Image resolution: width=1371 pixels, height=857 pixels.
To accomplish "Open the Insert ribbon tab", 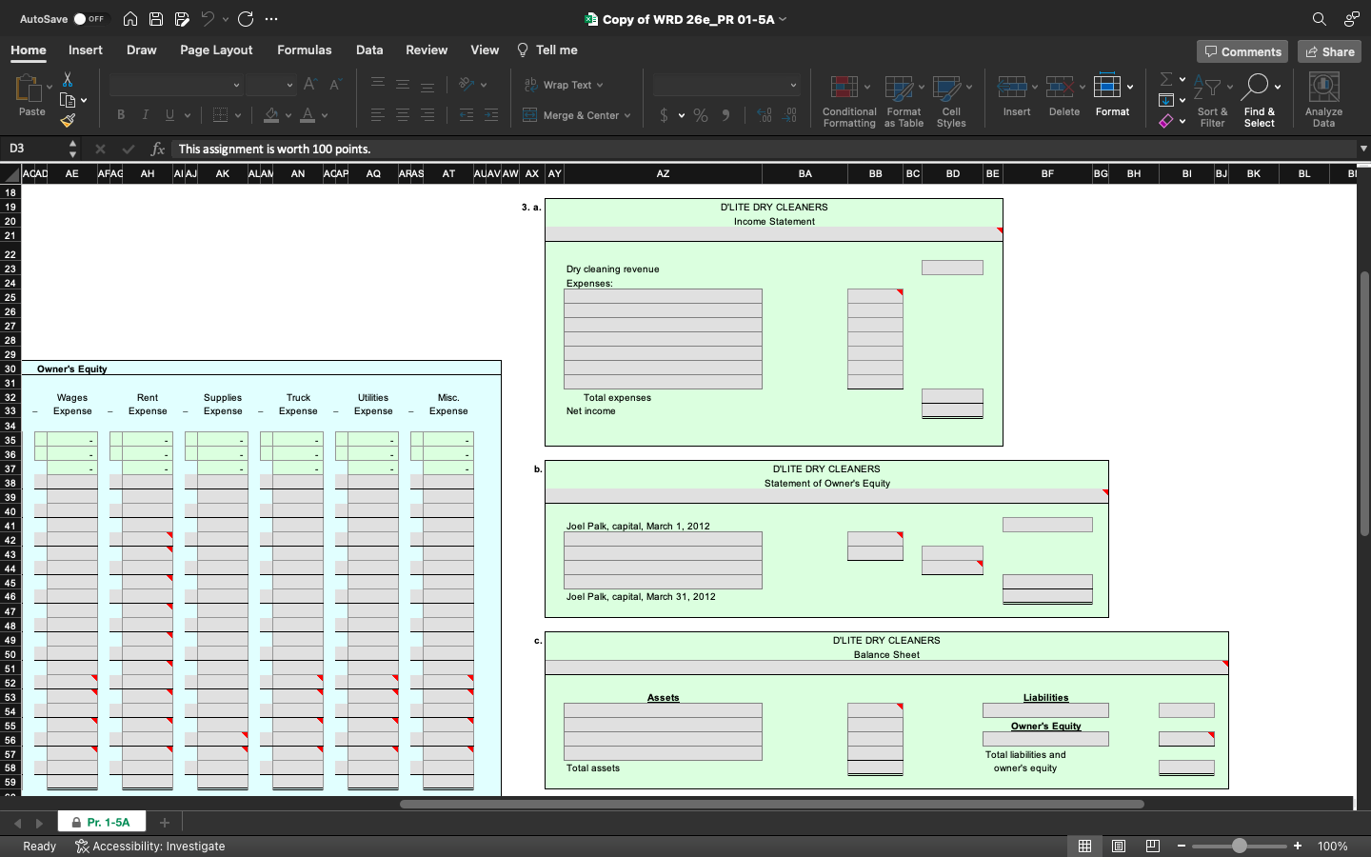I will point(86,50).
